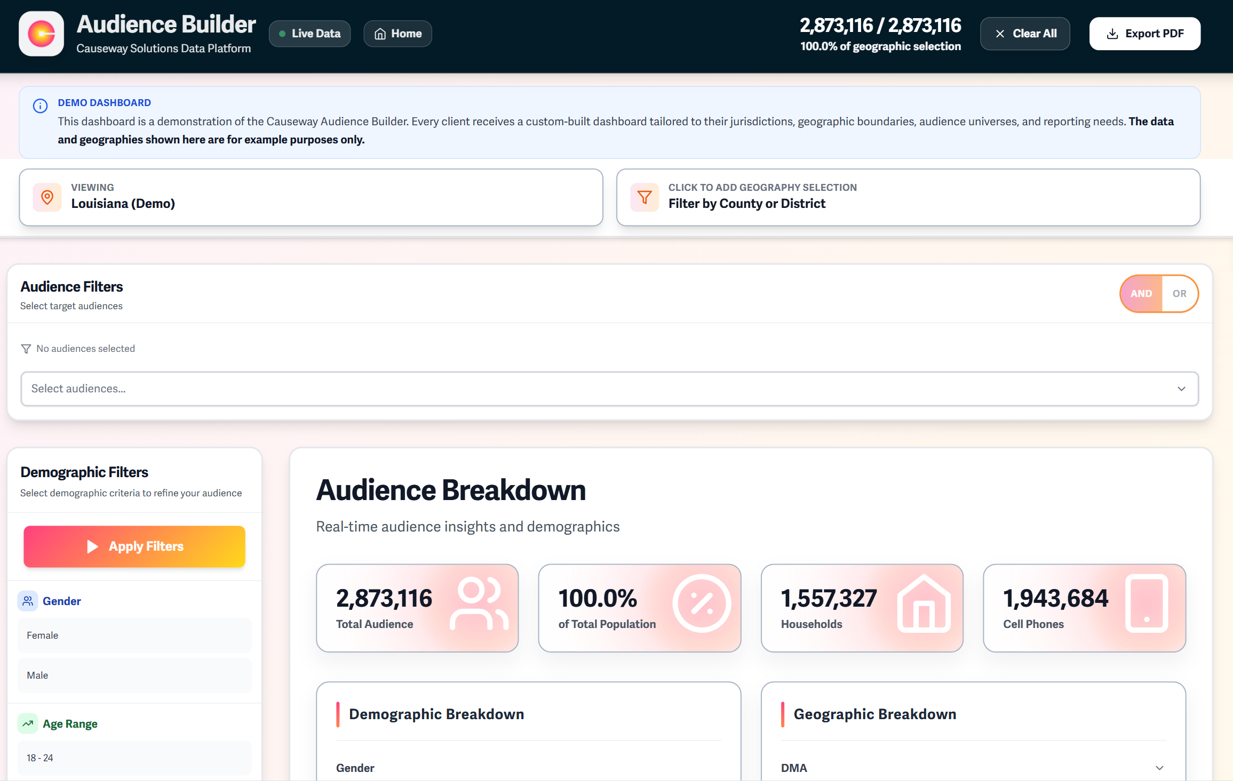
Task: Click the Apply Filters button
Action: pyautogui.click(x=134, y=546)
